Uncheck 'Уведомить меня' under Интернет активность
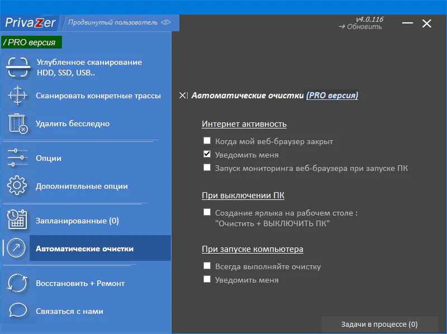Viewport: 447px width, 334px height. 207,154
